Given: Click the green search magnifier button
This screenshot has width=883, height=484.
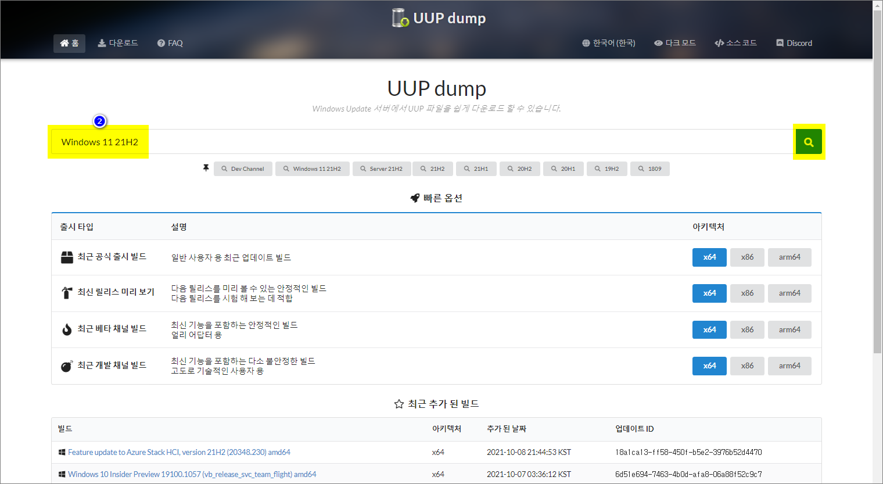Looking at the screenshot, I should click(x=809, y=142).
